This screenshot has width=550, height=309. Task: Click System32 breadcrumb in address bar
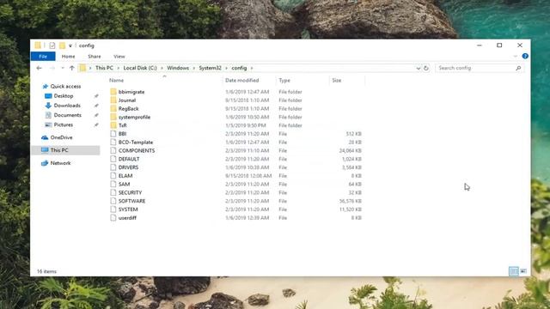(x=210, y=68)
